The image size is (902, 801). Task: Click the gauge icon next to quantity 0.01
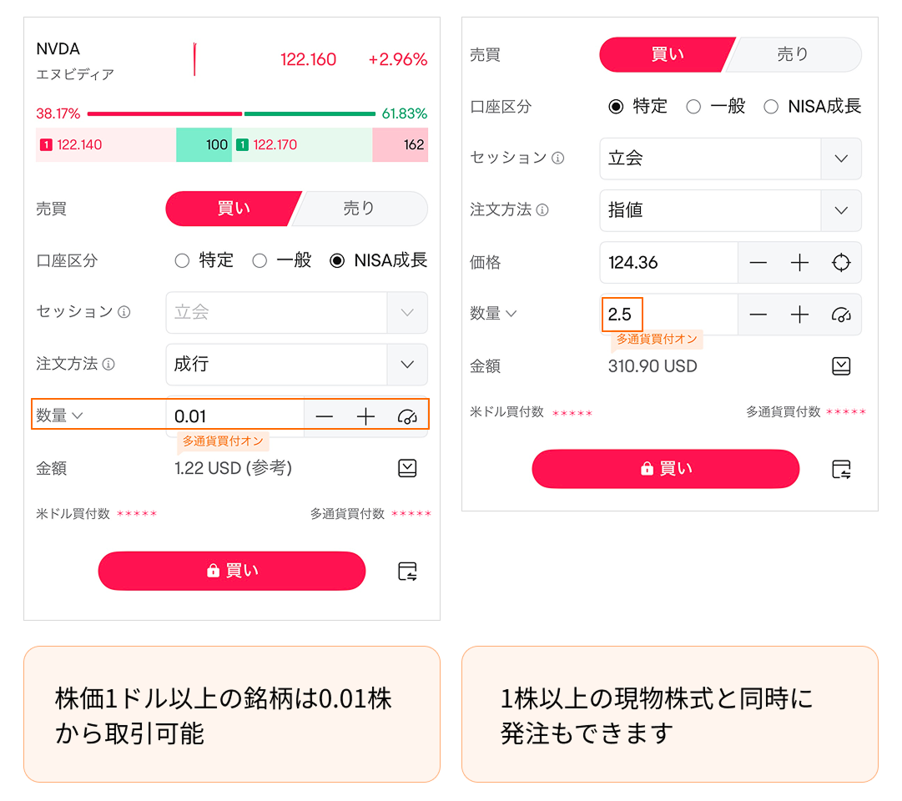(407, 416)
